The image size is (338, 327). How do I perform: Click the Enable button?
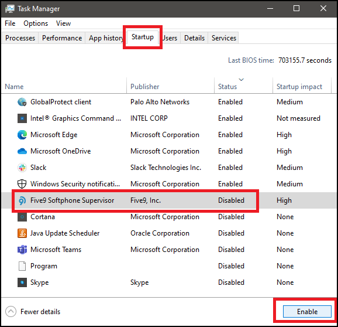[307, 311]
